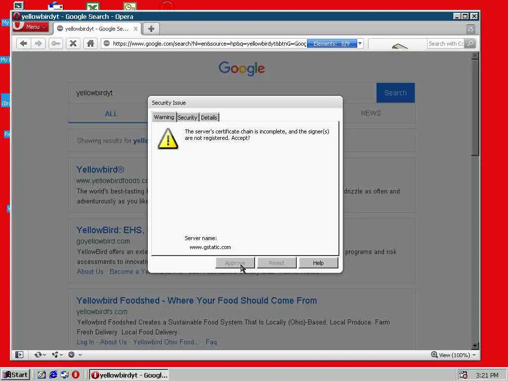The image size is (508, 381).
Task: Select the NEWS results tab
Action: 371,114
